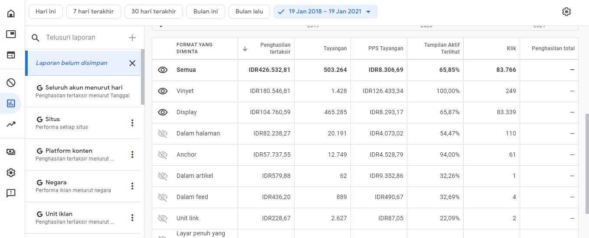Open options menu for Situs report
The image size is (589, 238).
[x=133, y=123]
